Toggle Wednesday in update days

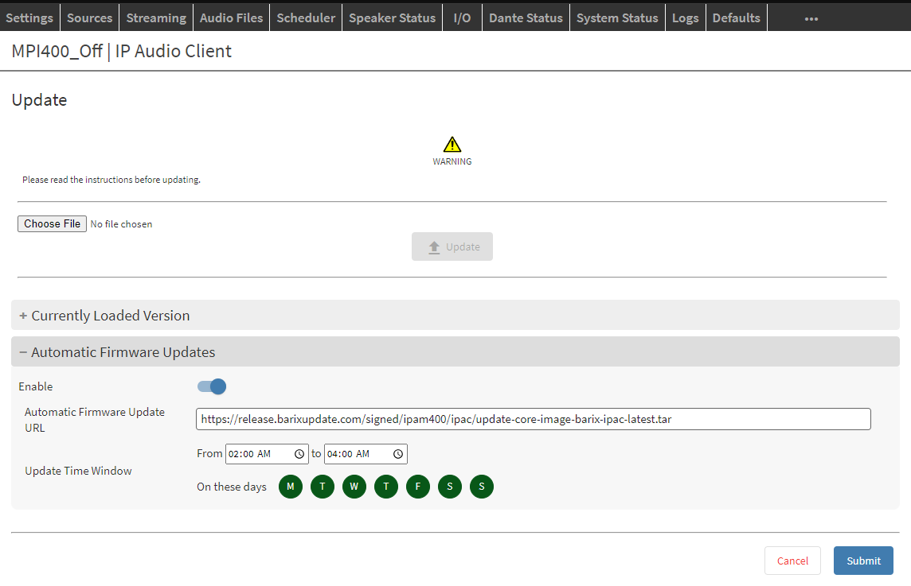pyautogui.click(x=354, y=487)
